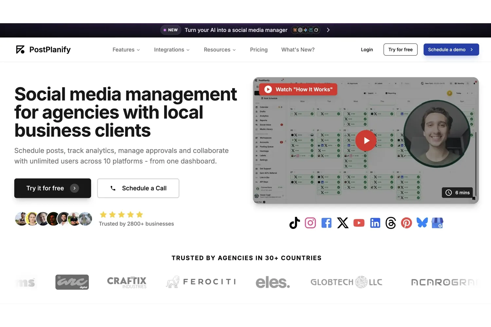The height and width of the screenshot is (327, 491).
Task: Click the Globtech LLC logo
Action: (x=346, y=282)
